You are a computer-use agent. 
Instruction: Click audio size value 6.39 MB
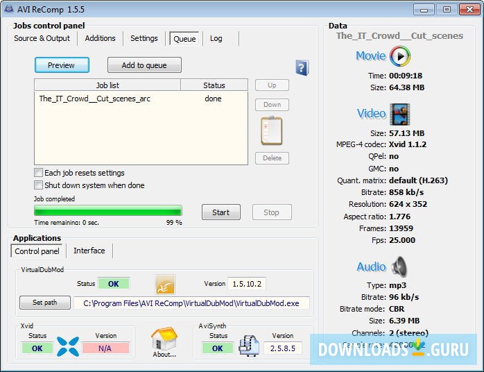coord(404,321)
